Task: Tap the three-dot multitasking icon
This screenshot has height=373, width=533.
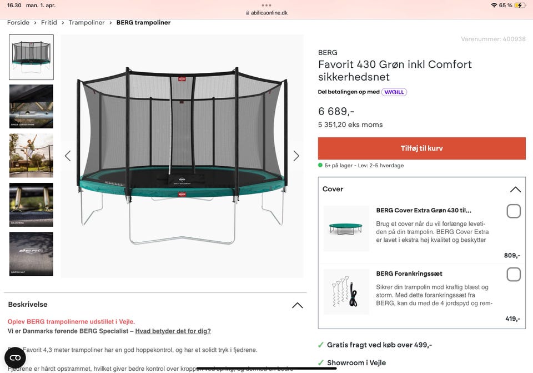Action: point(266,5)
